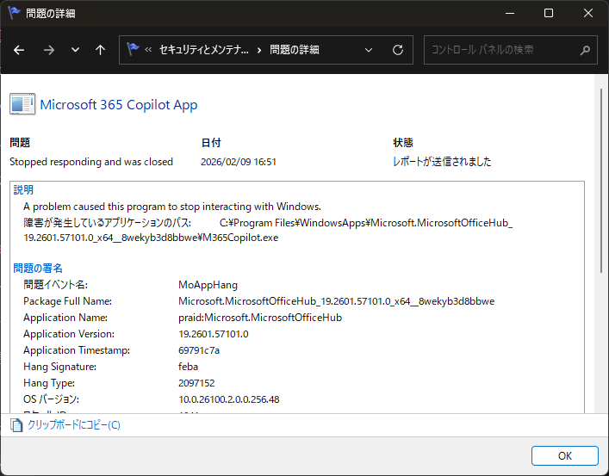The image size is (609, 476).
Task: Click the flag icon in address bar
Action: click(133, 49)
